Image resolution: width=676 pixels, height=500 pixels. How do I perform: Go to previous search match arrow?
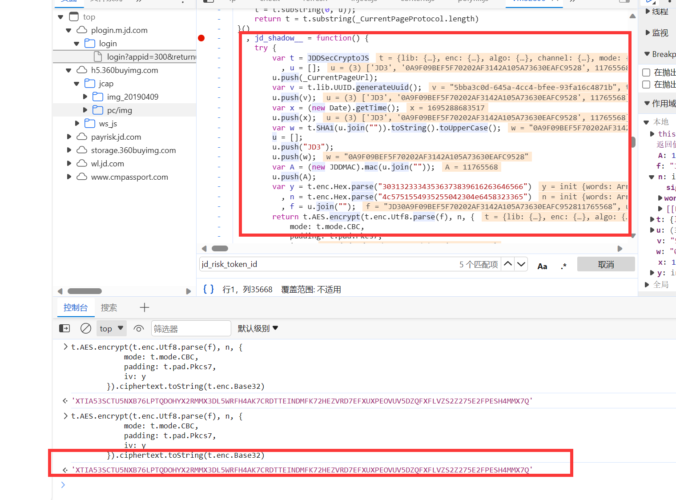(508, 264)
